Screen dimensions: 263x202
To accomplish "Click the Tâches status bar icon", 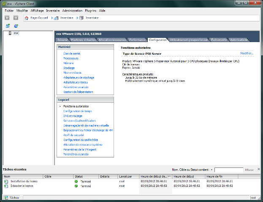I will tap(6, 198).
